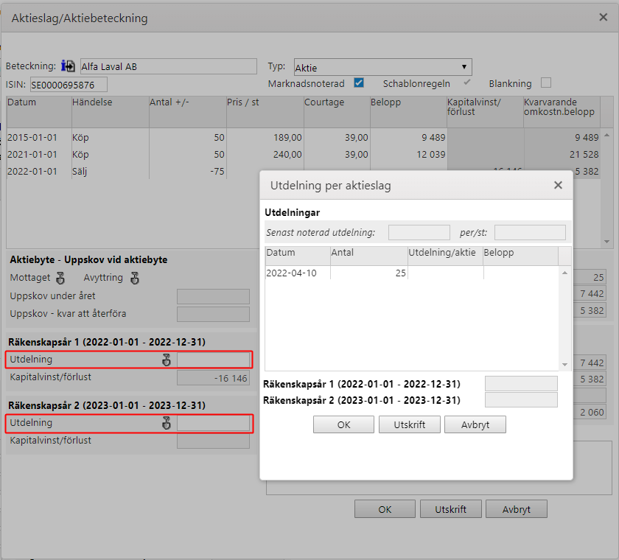Viewport: 619px width, 560px height.
Task: Click the Utdelning value field for Räkenskapsår 2
Action: (x=213, y=423)
